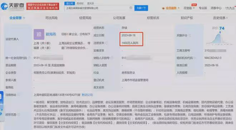Select the organization code MACXD4A2-0
The width and height of the screenshot is (236, 130).
213,58
